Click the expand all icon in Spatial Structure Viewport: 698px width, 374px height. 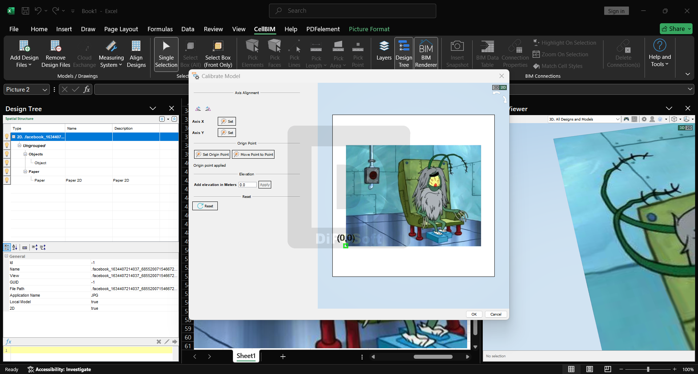point(162,119)
